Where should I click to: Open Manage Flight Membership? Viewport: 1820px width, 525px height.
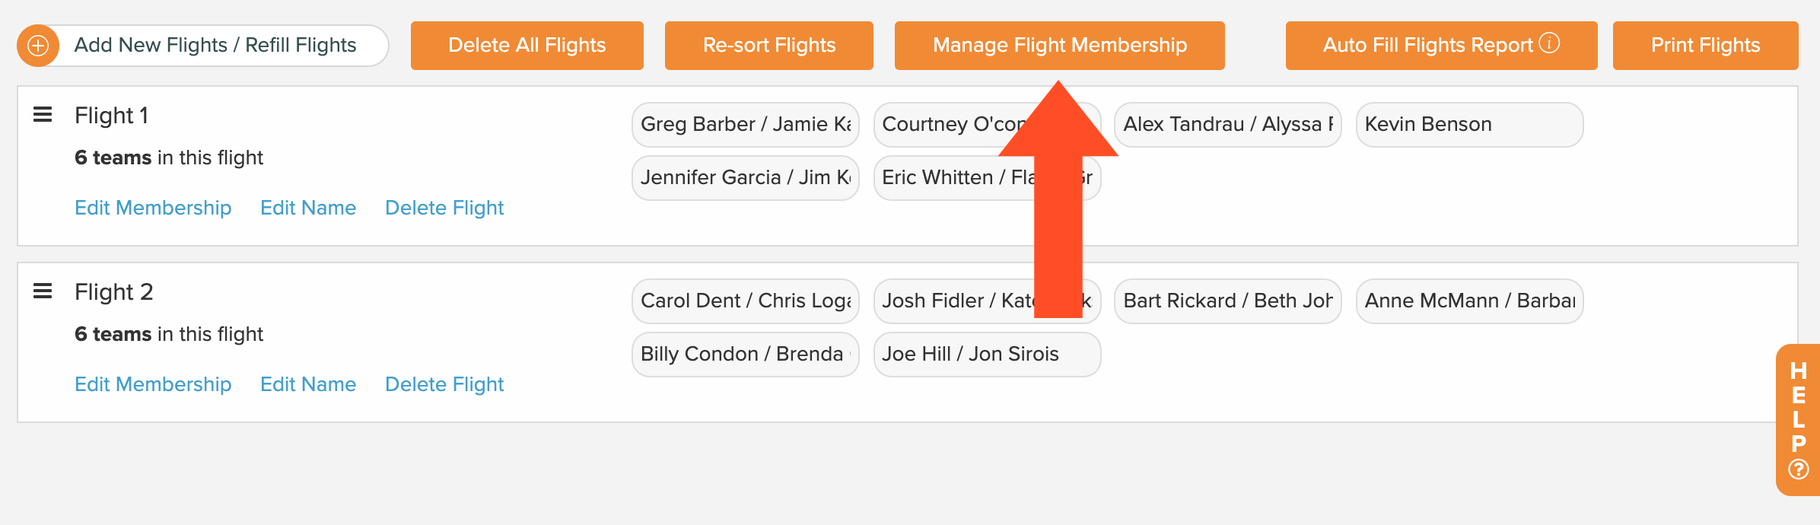point(1060,46)
